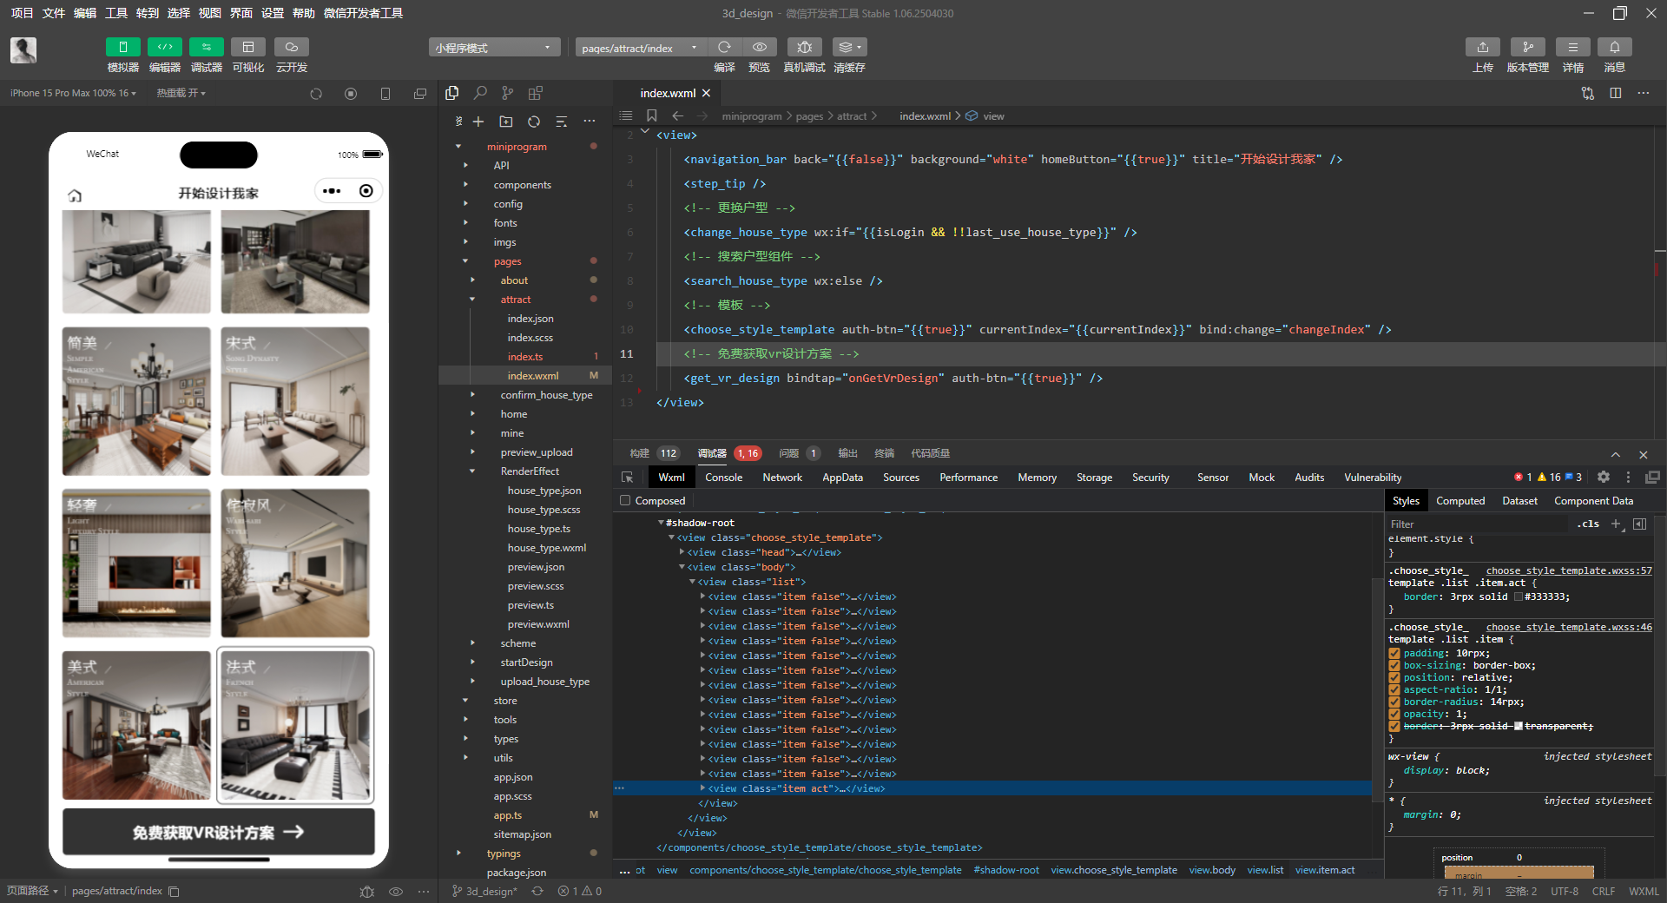Open the 可视化 visual editor

tap(248, 47)
